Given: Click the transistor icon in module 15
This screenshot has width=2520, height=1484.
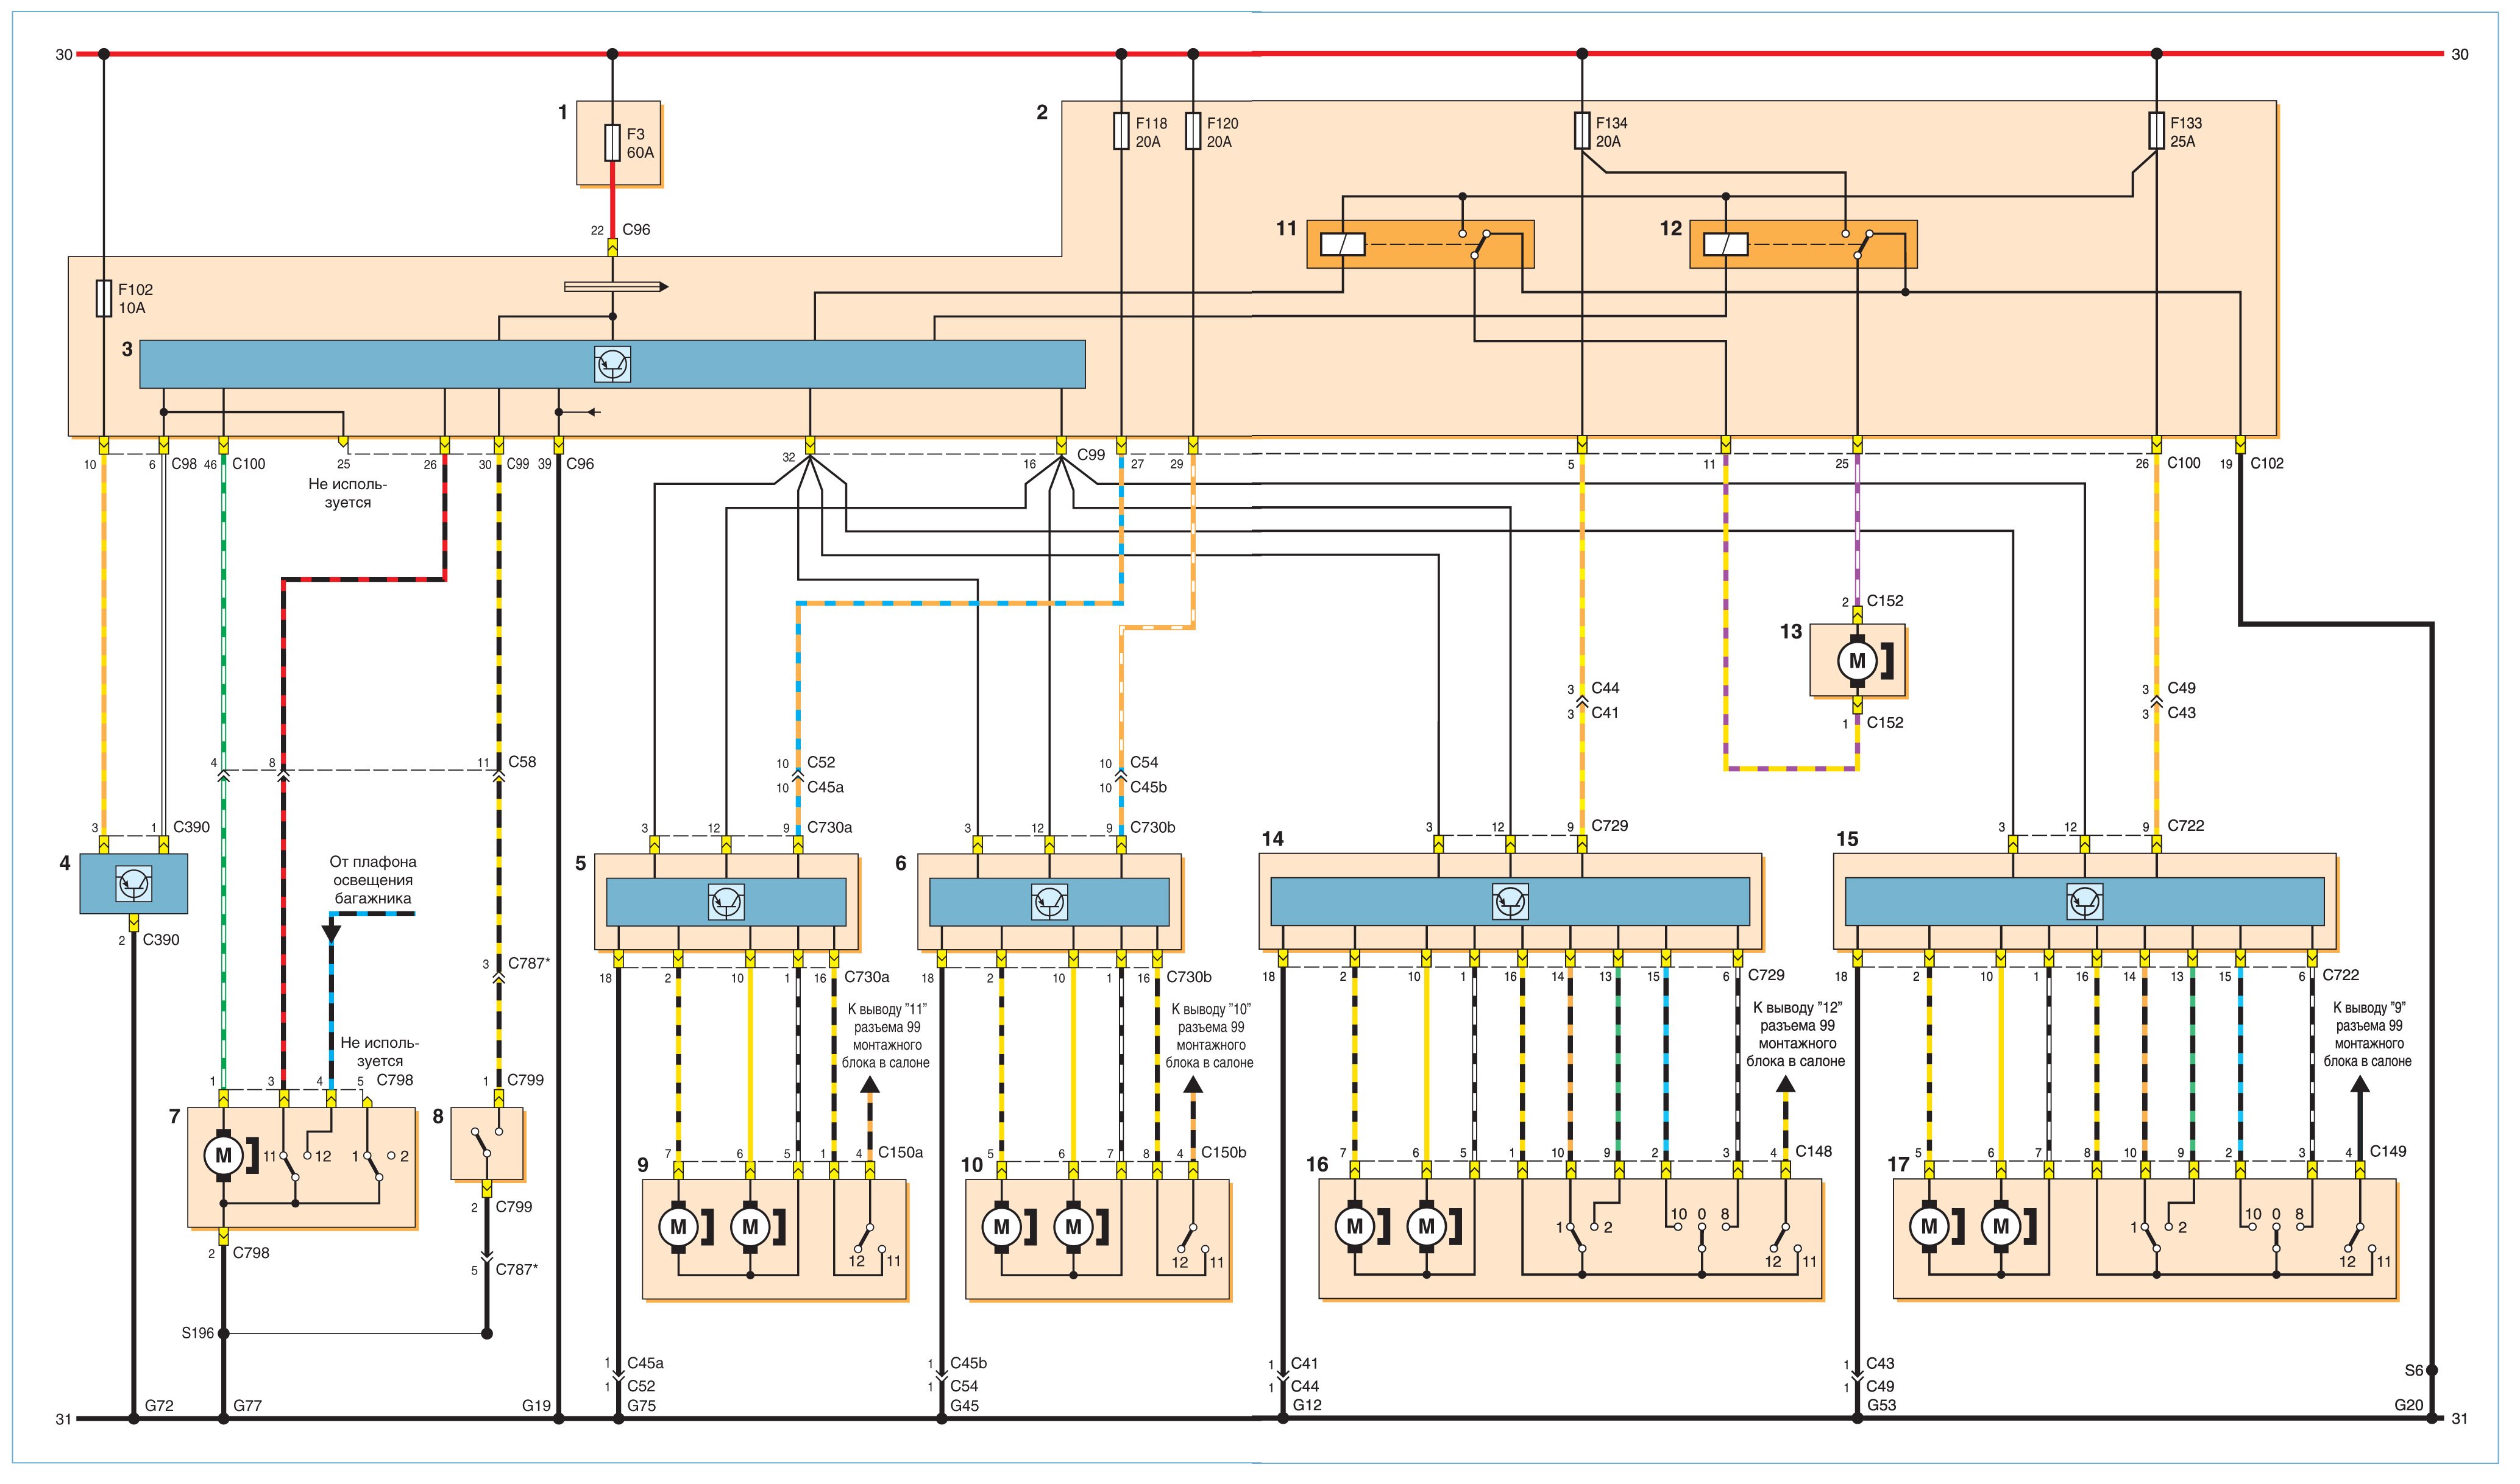Looking at the screenshot, I should tap(2084, 902).
